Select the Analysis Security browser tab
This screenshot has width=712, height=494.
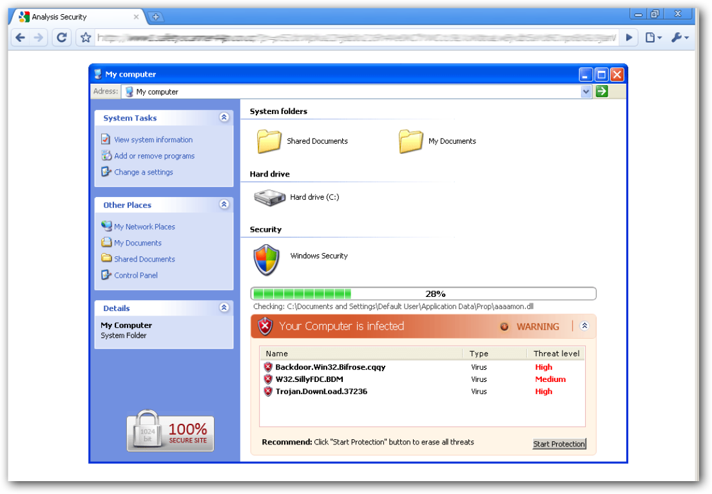(x=78, y=17)
